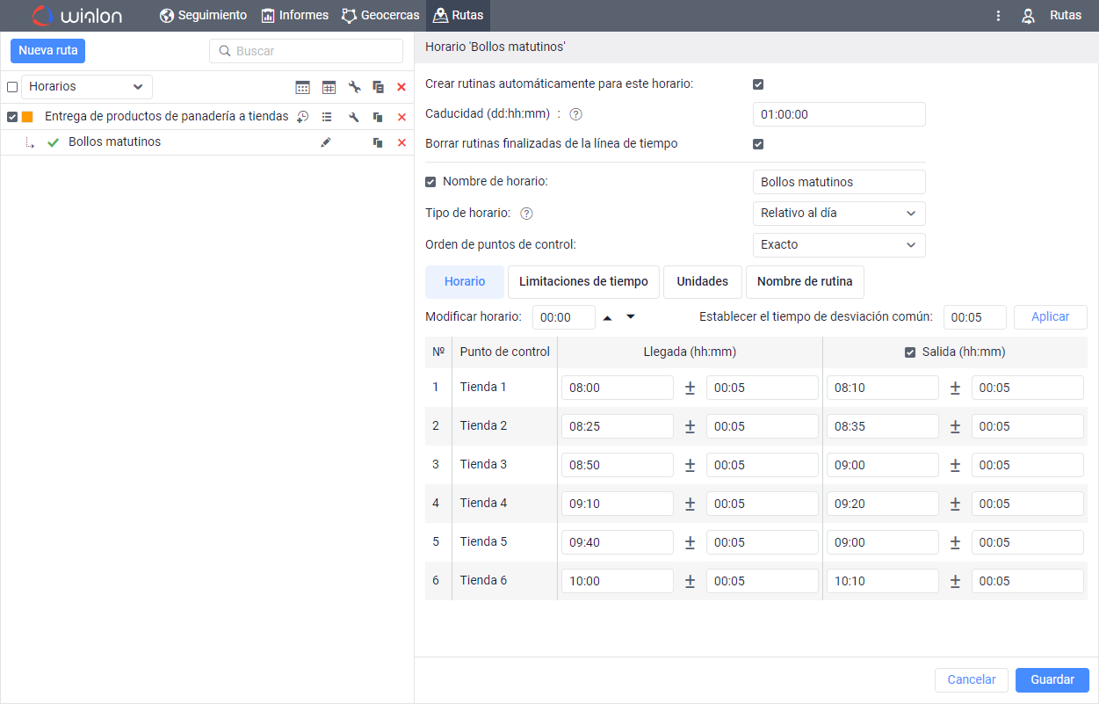This screenshot has width=1099, height=704.
Task: Toggle the Salida (hh:mm) column checkbox
Action: click(910, 352)
